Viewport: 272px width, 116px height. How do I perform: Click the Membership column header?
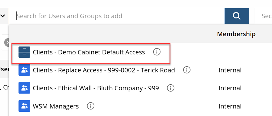236,34
